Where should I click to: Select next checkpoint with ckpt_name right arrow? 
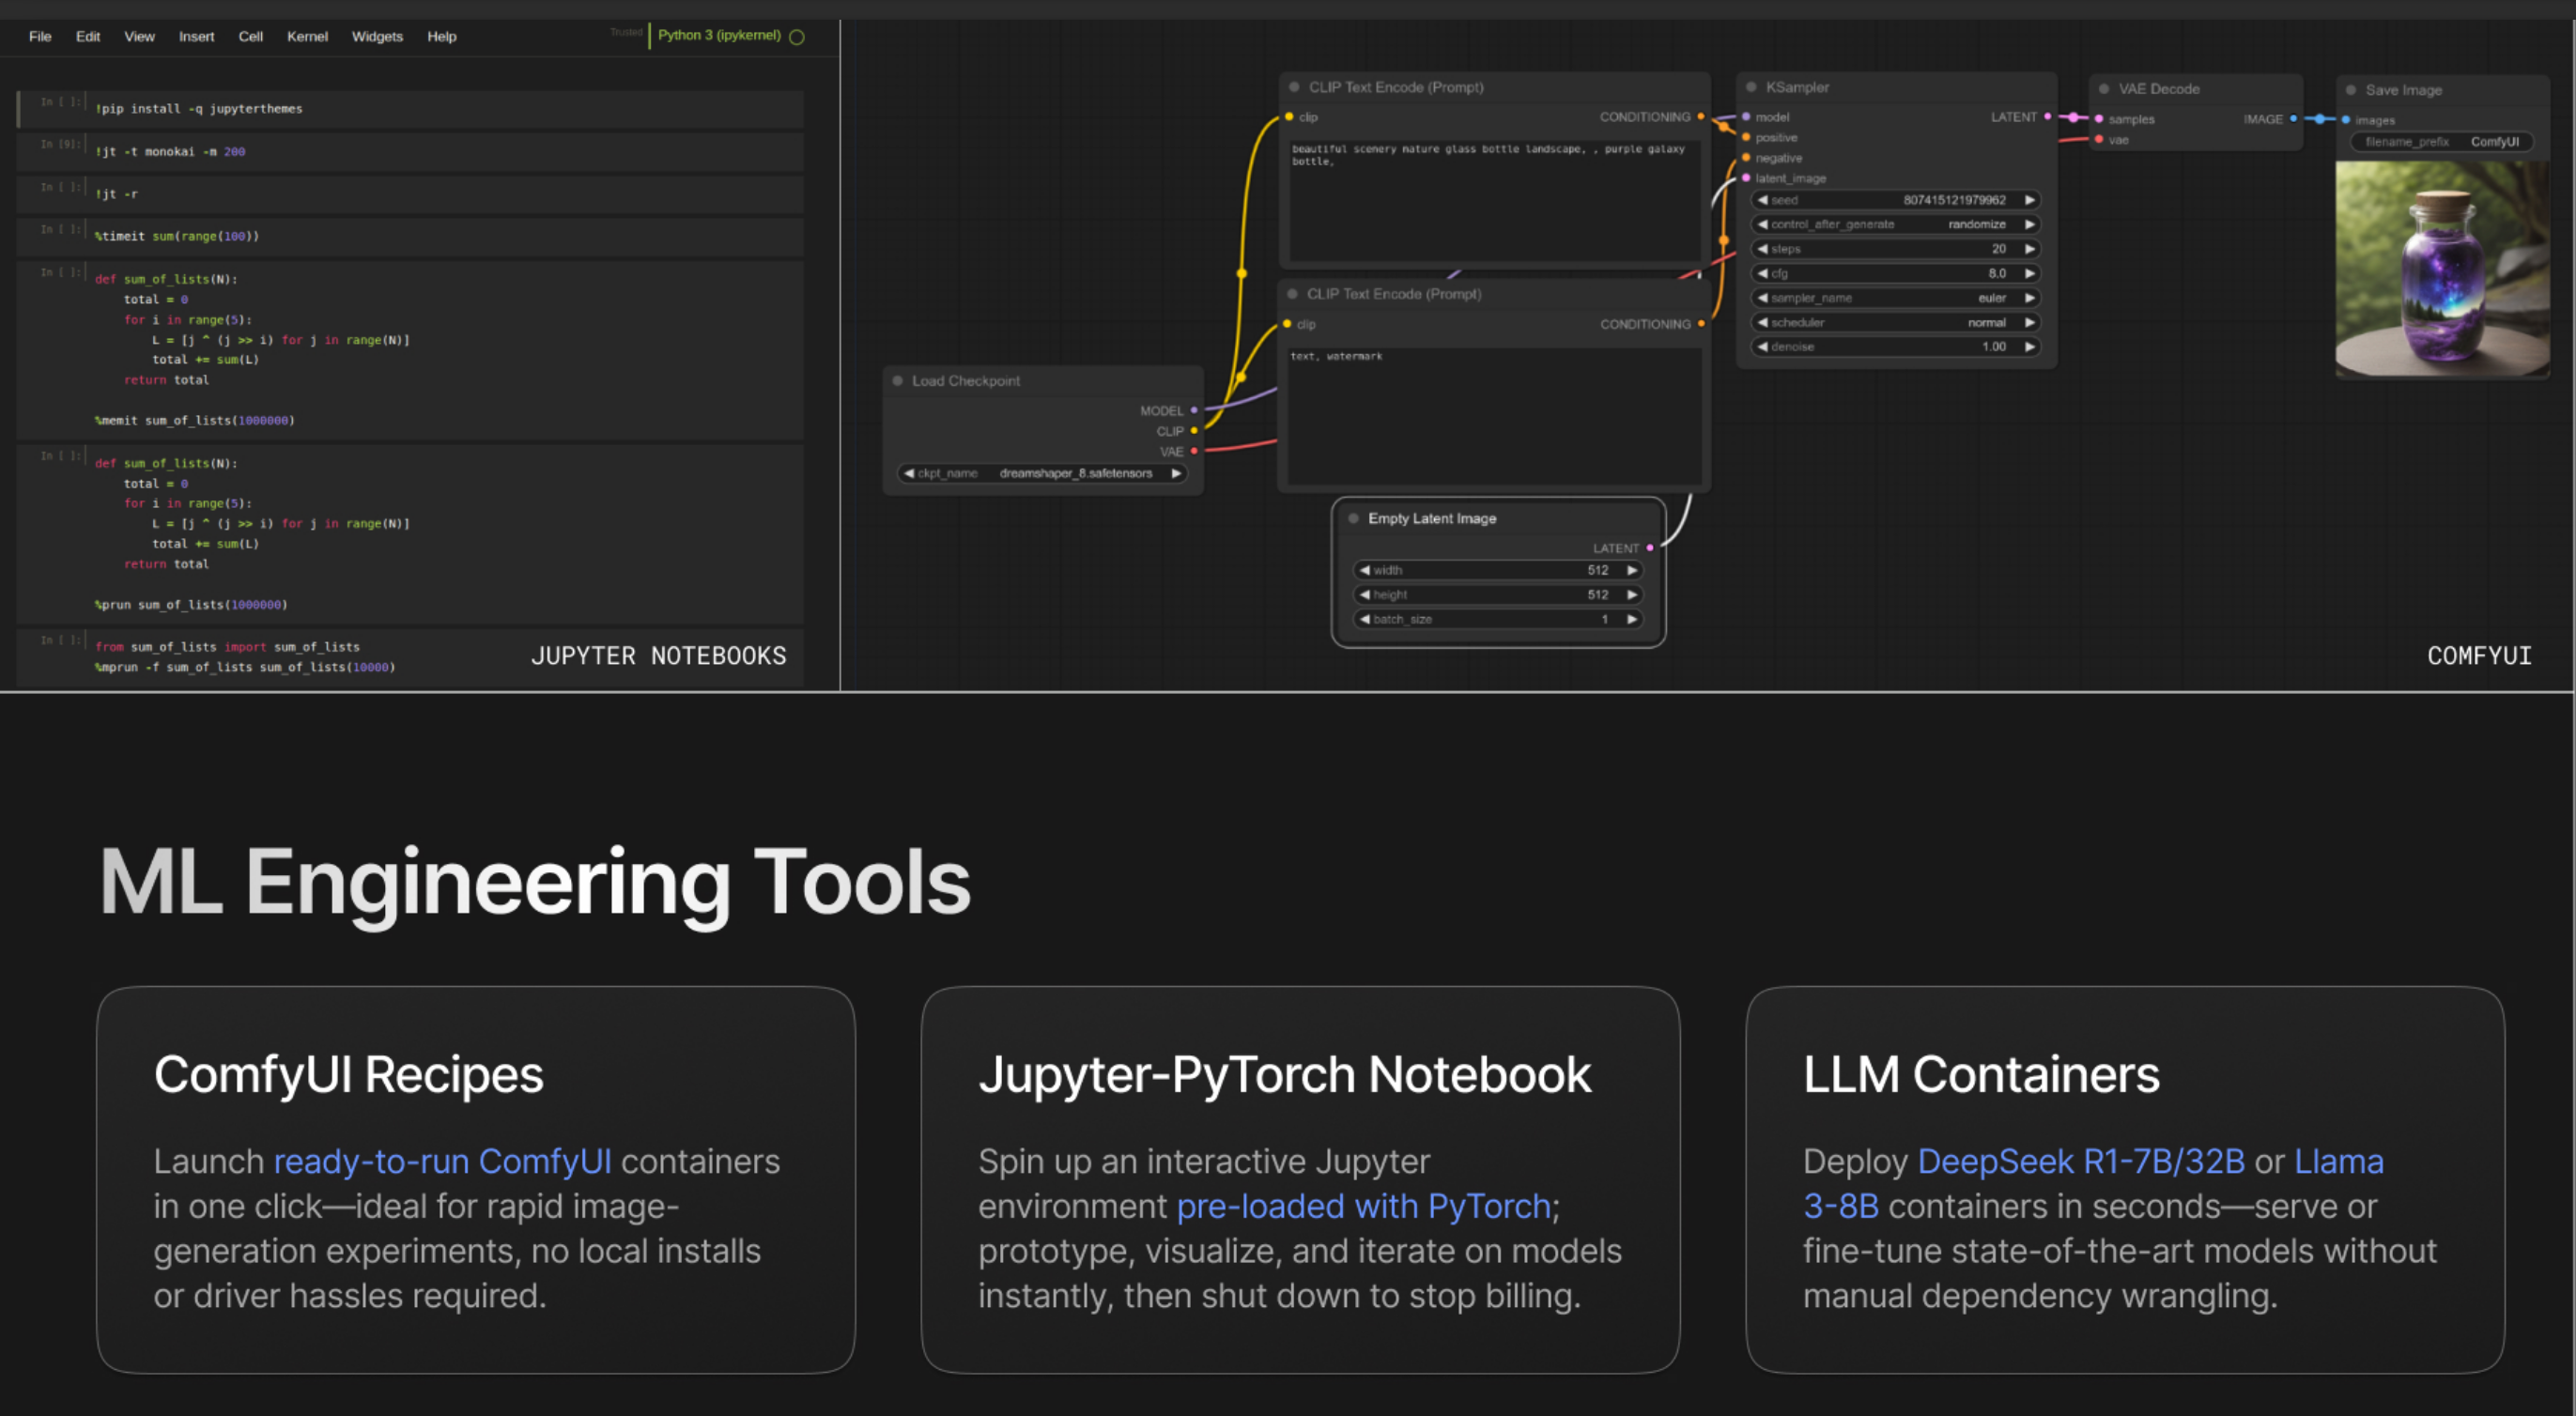[1177, 473]
